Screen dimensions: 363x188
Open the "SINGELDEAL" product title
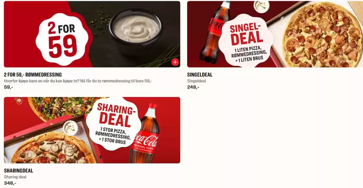coord(200,75)
